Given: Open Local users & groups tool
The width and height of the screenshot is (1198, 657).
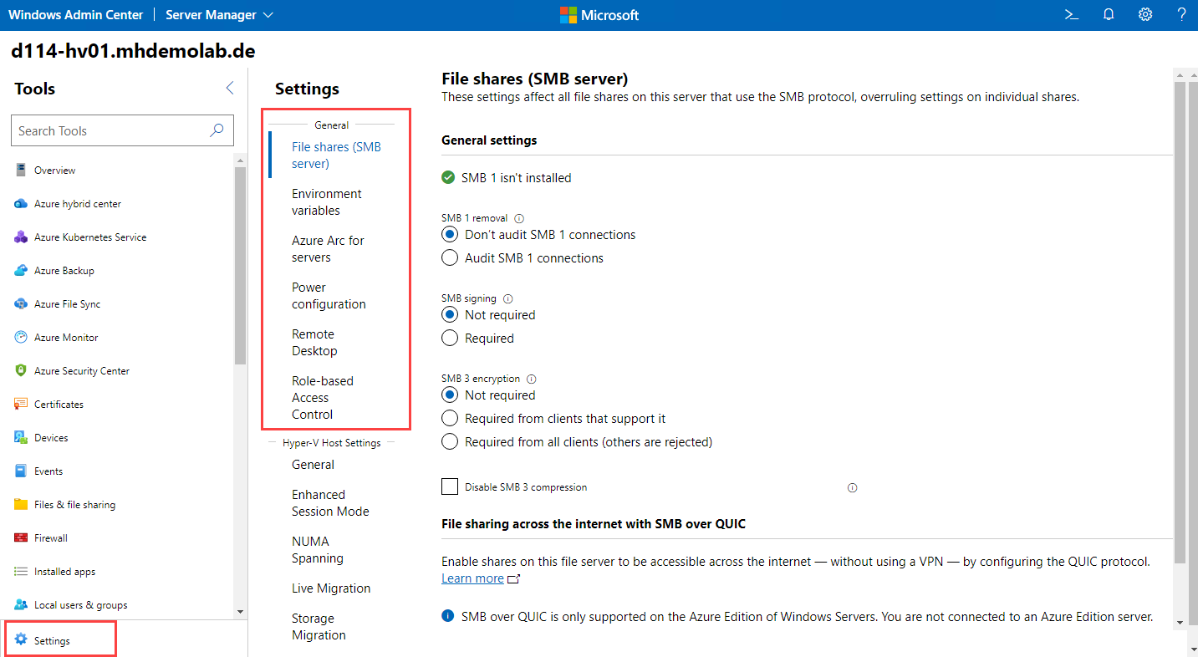Looking at the screenshot, I should coord(81,605).
